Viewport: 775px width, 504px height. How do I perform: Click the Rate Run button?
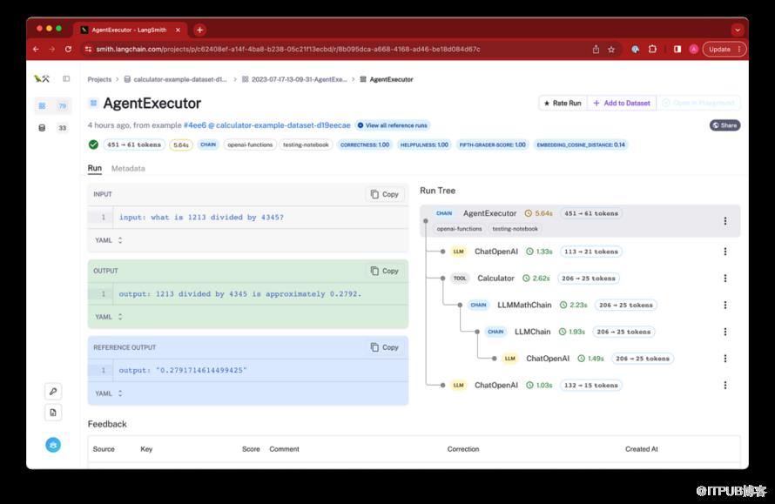[x=562, y=103]
